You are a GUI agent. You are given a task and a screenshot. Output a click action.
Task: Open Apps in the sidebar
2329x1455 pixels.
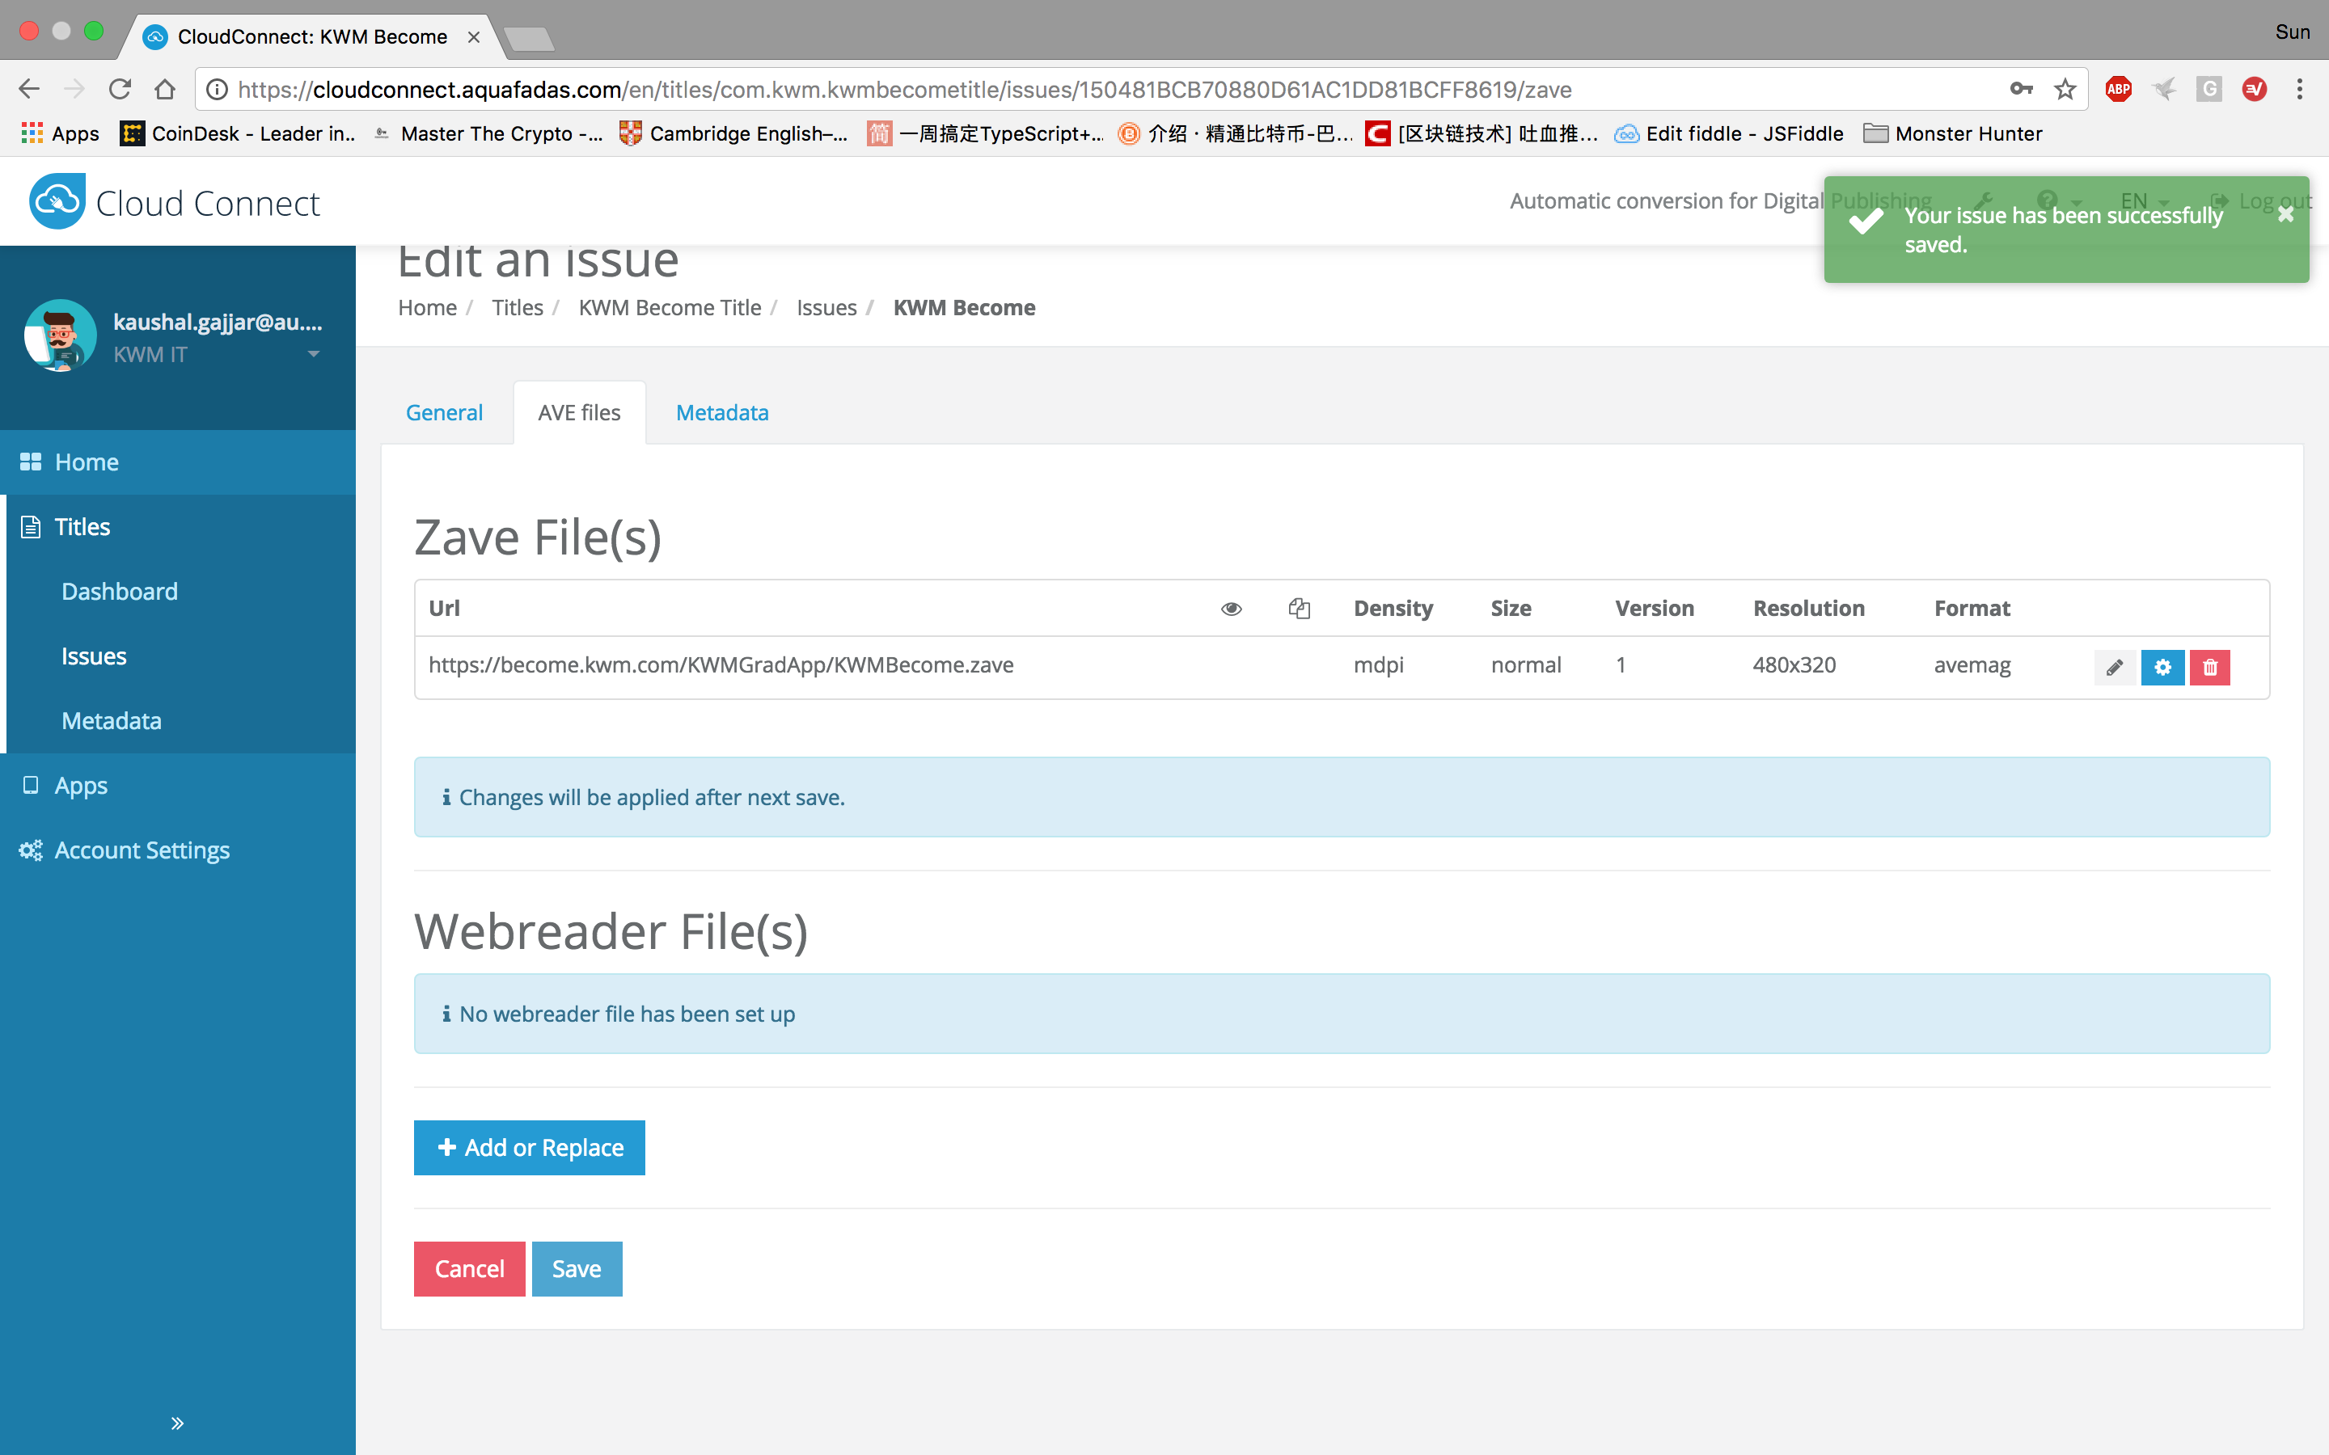pos(178,785)
